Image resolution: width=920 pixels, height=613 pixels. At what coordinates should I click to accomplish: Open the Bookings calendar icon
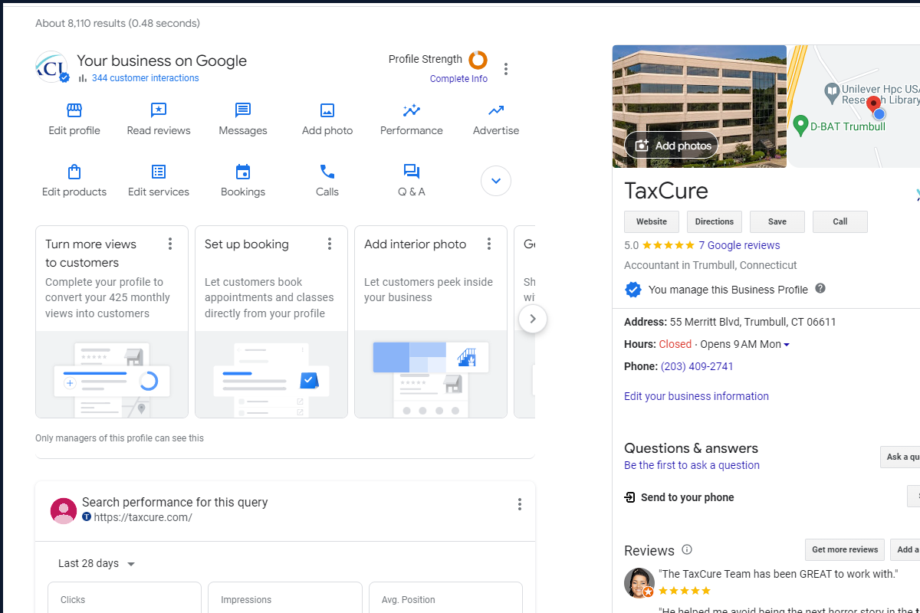[243, 172]
